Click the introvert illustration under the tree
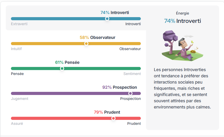The width and height of the screenshot is (224, 137). tap(182, 46)
